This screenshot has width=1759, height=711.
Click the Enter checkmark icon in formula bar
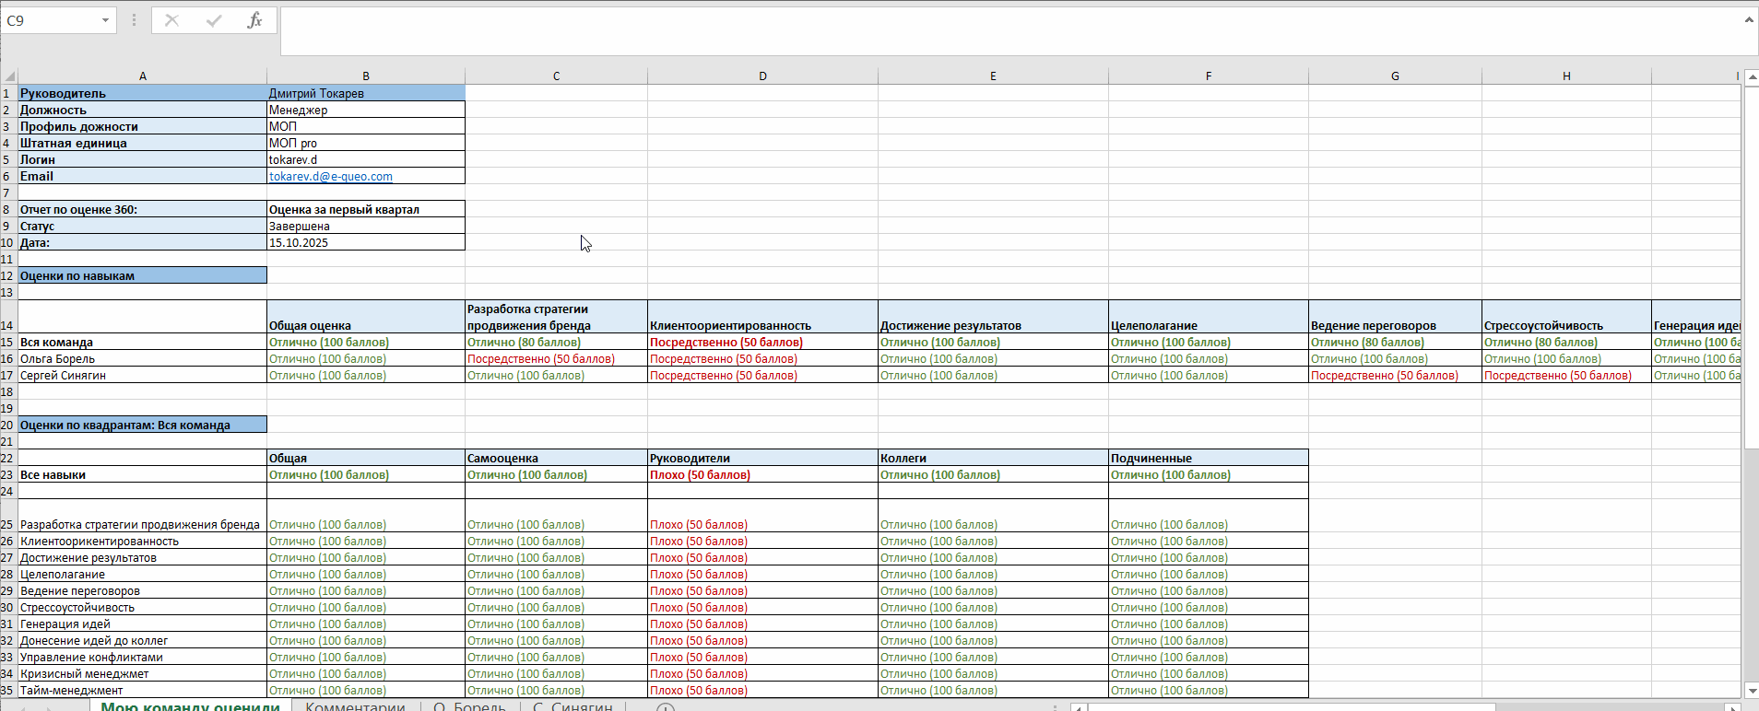coord(214,20)
